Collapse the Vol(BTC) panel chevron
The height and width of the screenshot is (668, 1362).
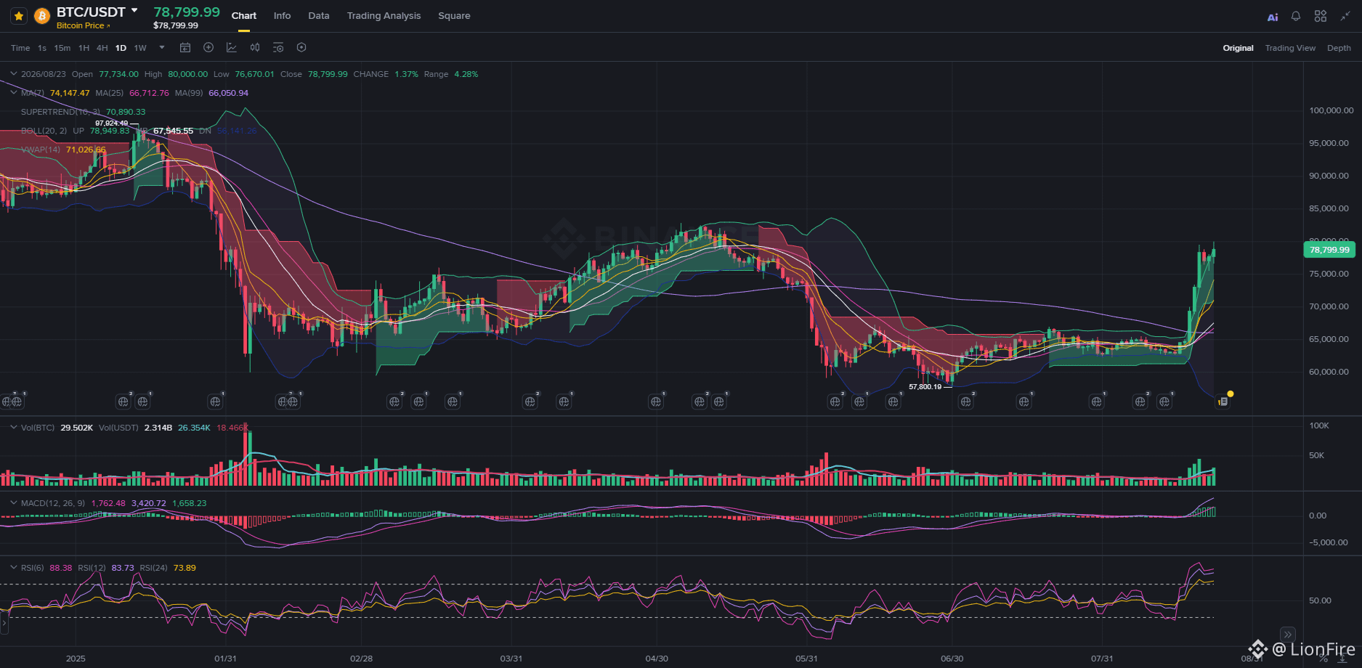pyautogui.click(x=13, y=428)
